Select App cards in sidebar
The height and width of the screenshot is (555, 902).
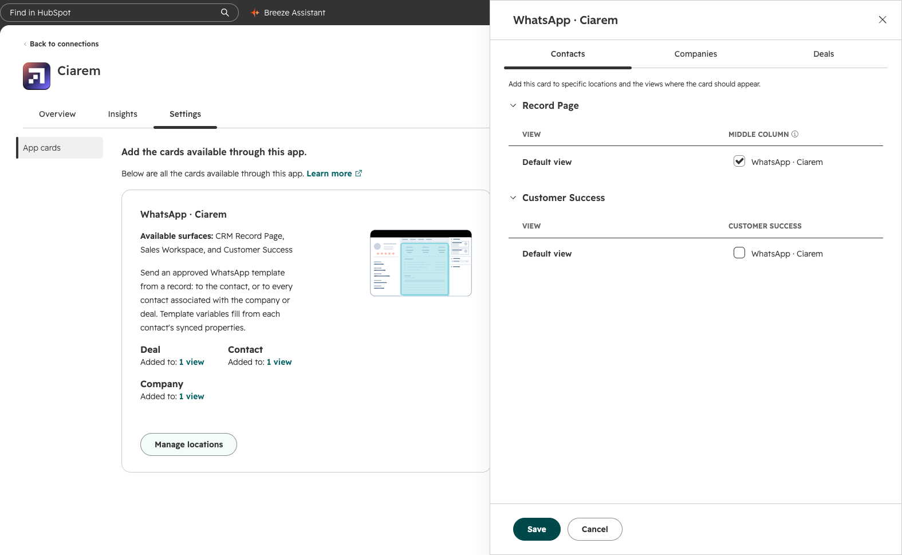coord(60,148)
